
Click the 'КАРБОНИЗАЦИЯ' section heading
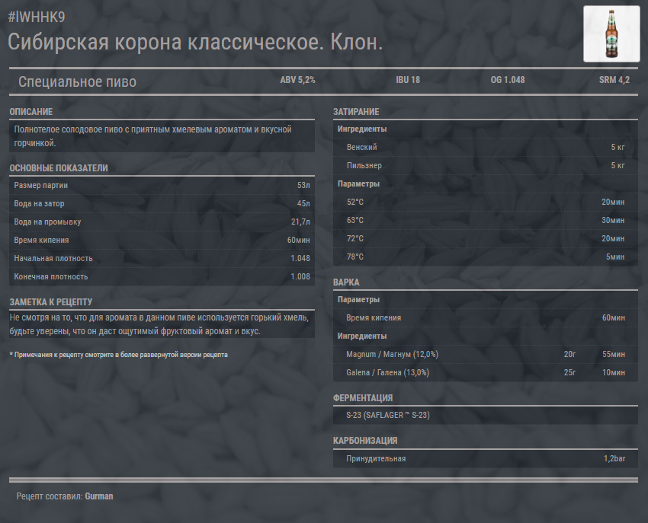pyautogui.click(x=365, y=441)
